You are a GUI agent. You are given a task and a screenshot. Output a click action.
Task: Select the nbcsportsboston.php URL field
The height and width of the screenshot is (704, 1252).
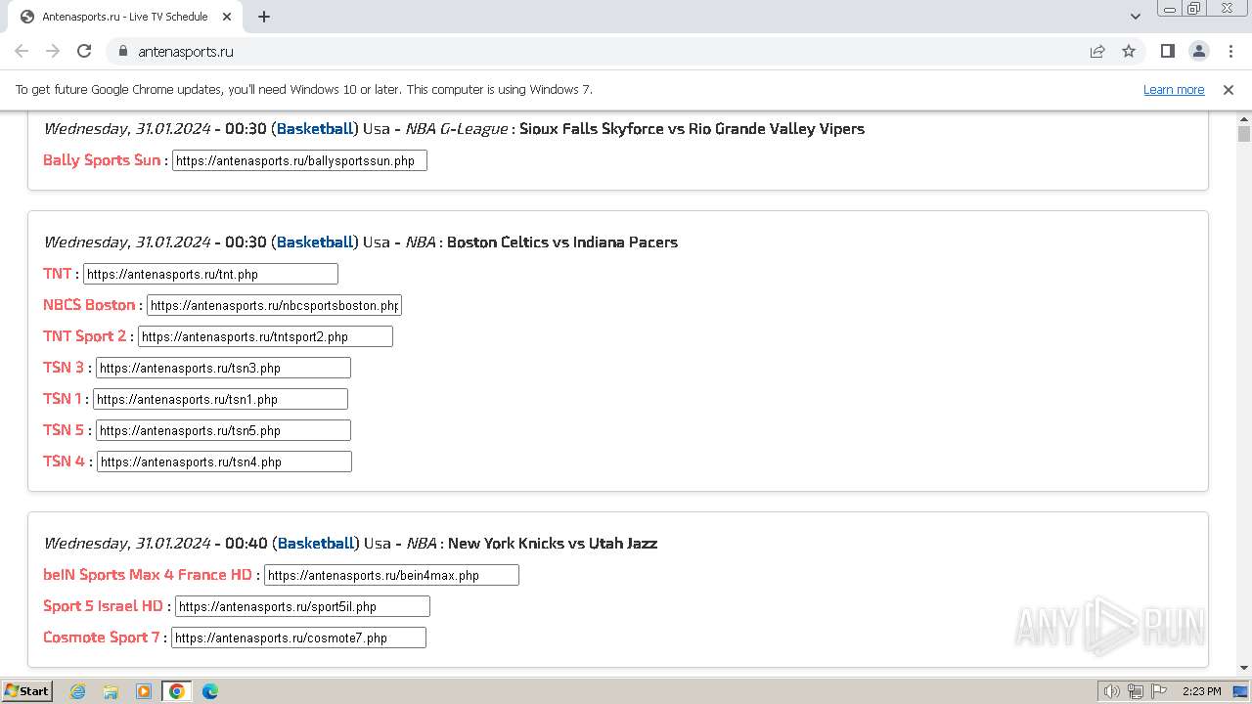tap(274, 305)
